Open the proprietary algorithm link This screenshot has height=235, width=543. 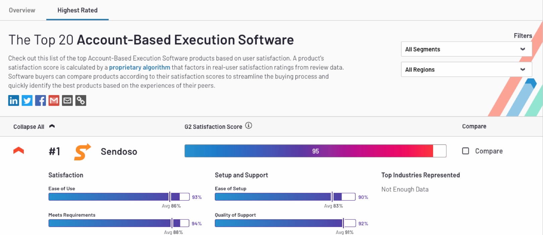[139, 67]
